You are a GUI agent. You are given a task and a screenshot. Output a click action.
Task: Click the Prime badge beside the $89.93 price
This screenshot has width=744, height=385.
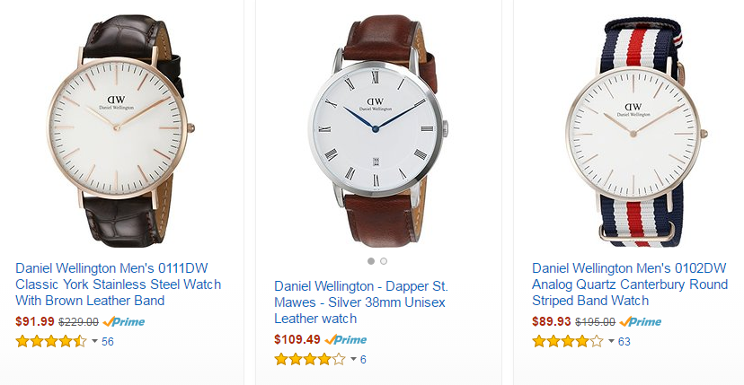coord(641,322)
